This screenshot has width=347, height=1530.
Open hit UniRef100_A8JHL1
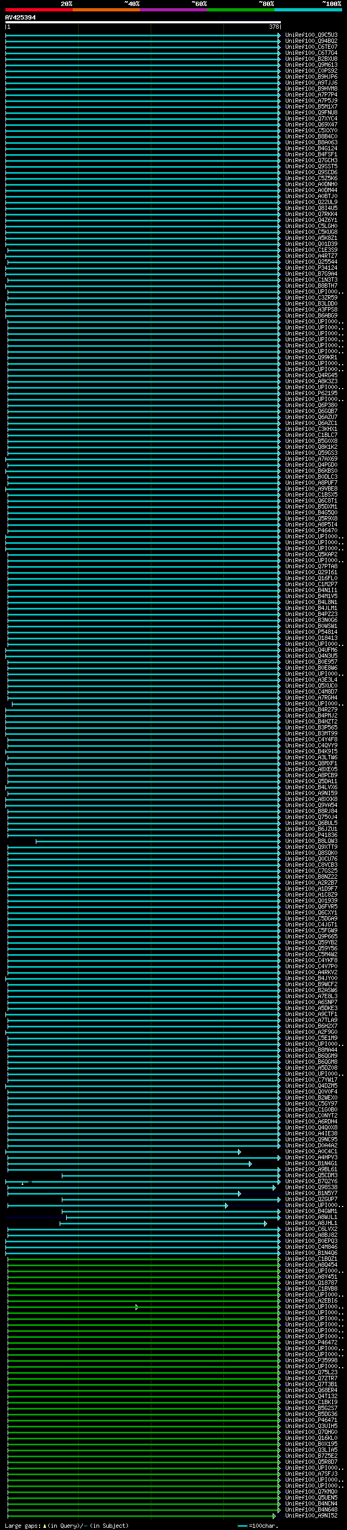(x=311, y=1223)
